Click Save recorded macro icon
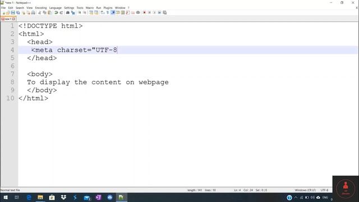Image resolution: width=359 pixels, height=202 pixels. 164,12
